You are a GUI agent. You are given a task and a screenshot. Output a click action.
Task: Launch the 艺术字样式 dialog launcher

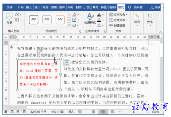pyautogui.click(x=105, y=32)
